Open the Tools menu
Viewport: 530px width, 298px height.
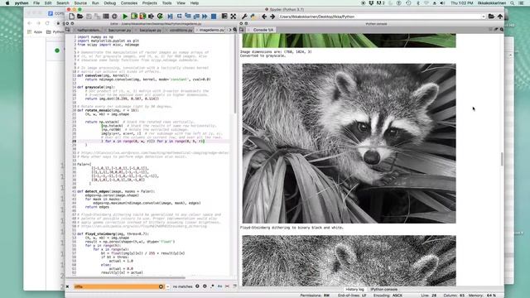coord(167,3)
